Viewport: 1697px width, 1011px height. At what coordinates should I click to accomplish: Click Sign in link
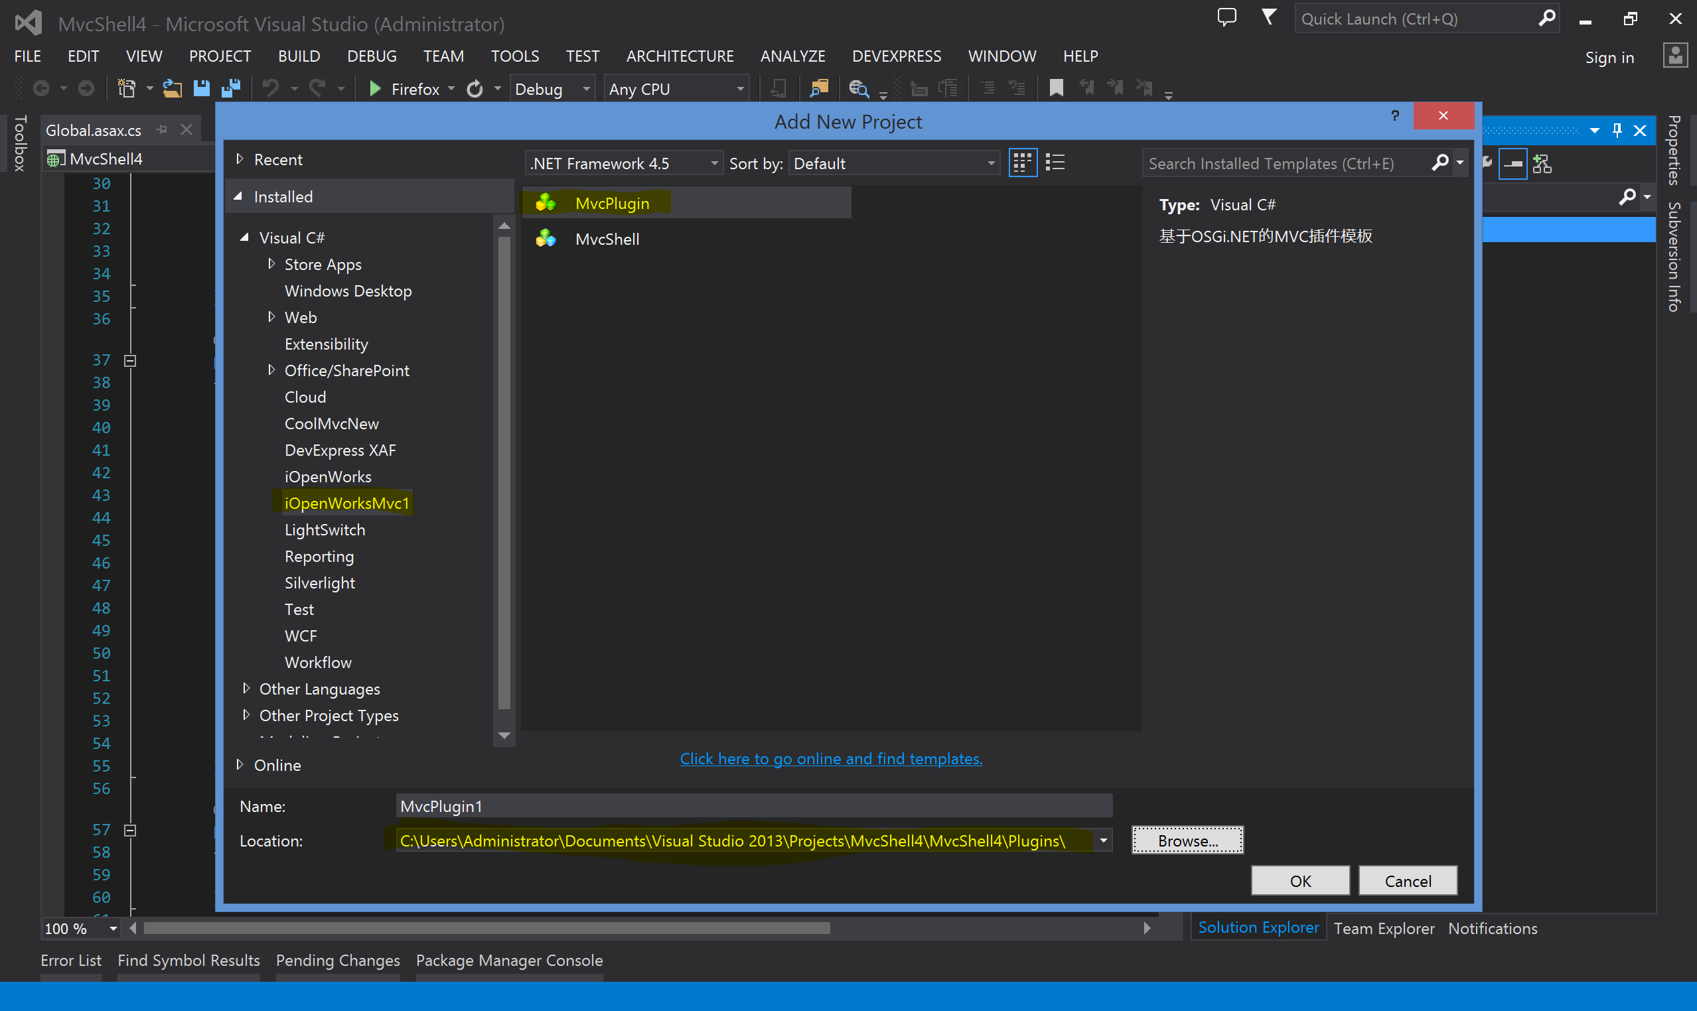1609,57
